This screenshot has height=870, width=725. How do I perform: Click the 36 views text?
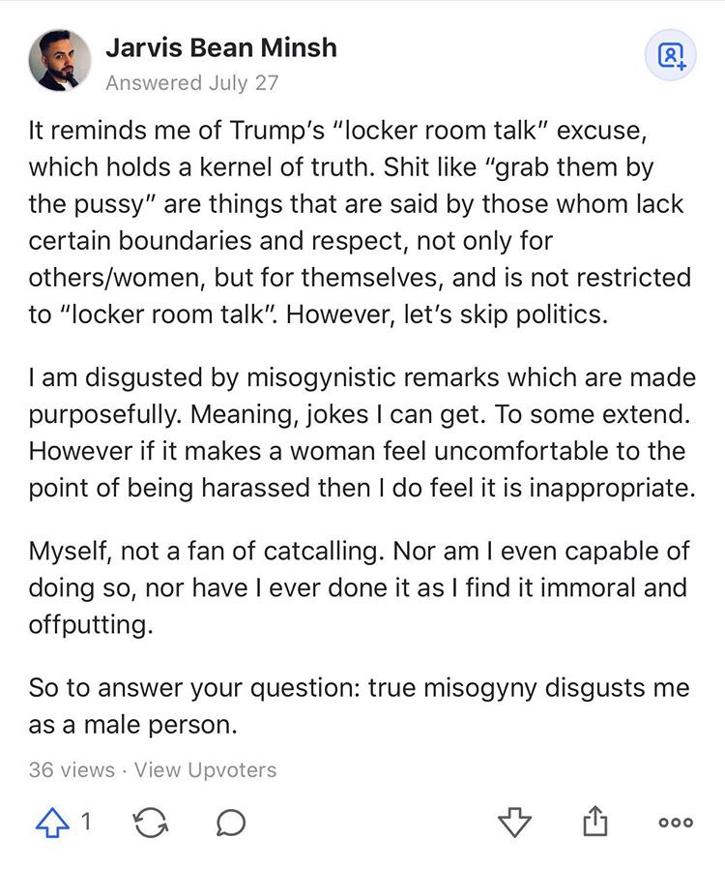72,769
